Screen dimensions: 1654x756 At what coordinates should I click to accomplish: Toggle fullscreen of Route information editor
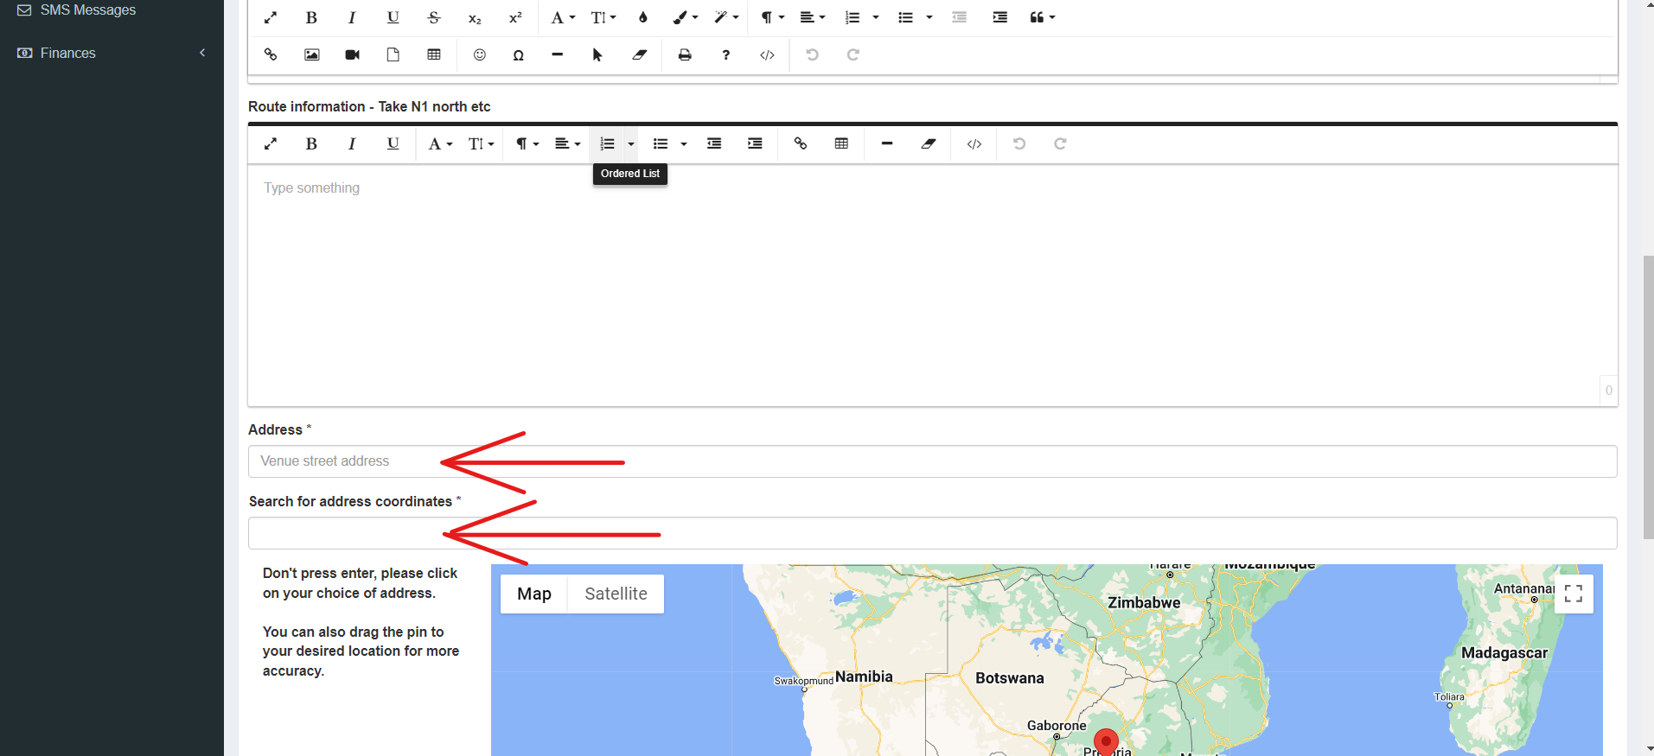(271, 143)
